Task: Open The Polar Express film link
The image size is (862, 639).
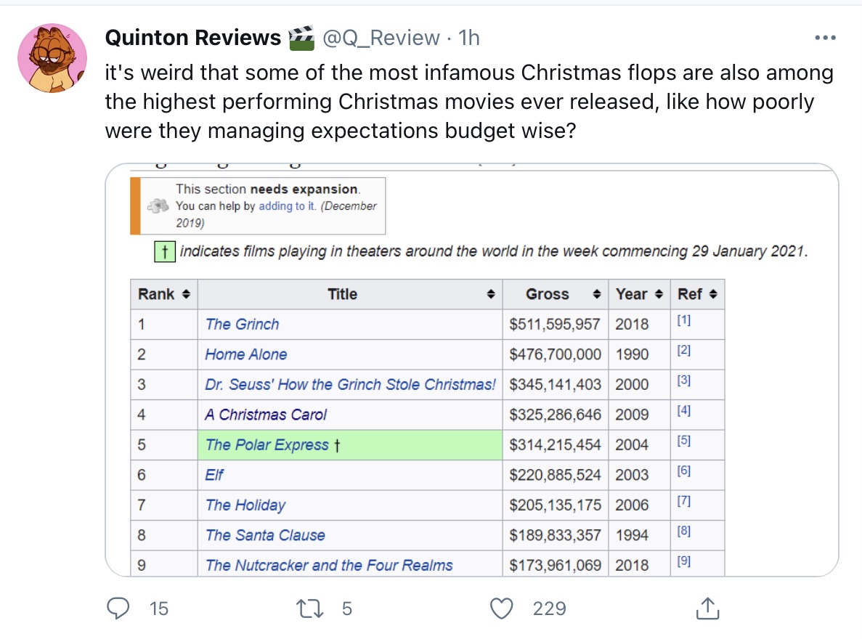Action: 267,444
